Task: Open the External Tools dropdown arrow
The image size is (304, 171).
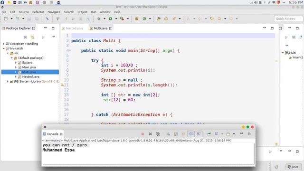Action: [x=128, y=19]
